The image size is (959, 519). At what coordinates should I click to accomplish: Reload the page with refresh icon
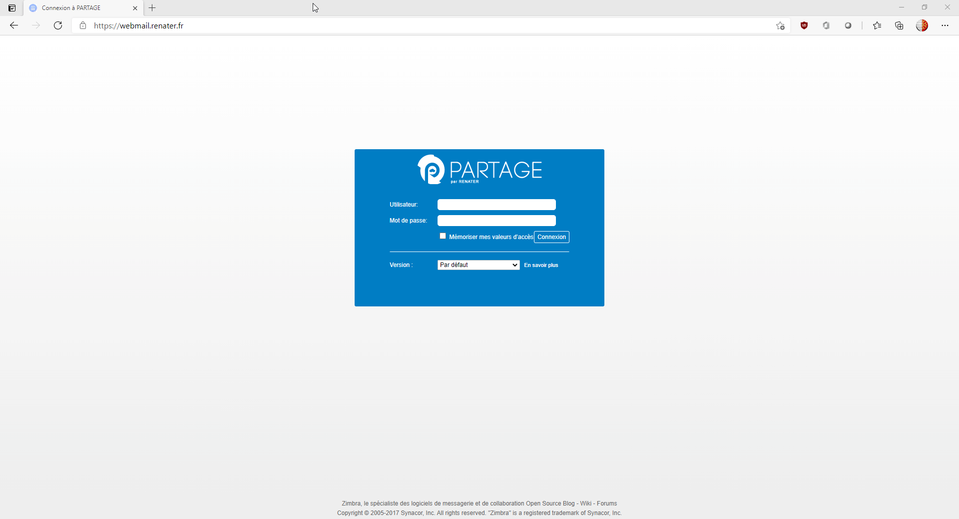point(58,25)
